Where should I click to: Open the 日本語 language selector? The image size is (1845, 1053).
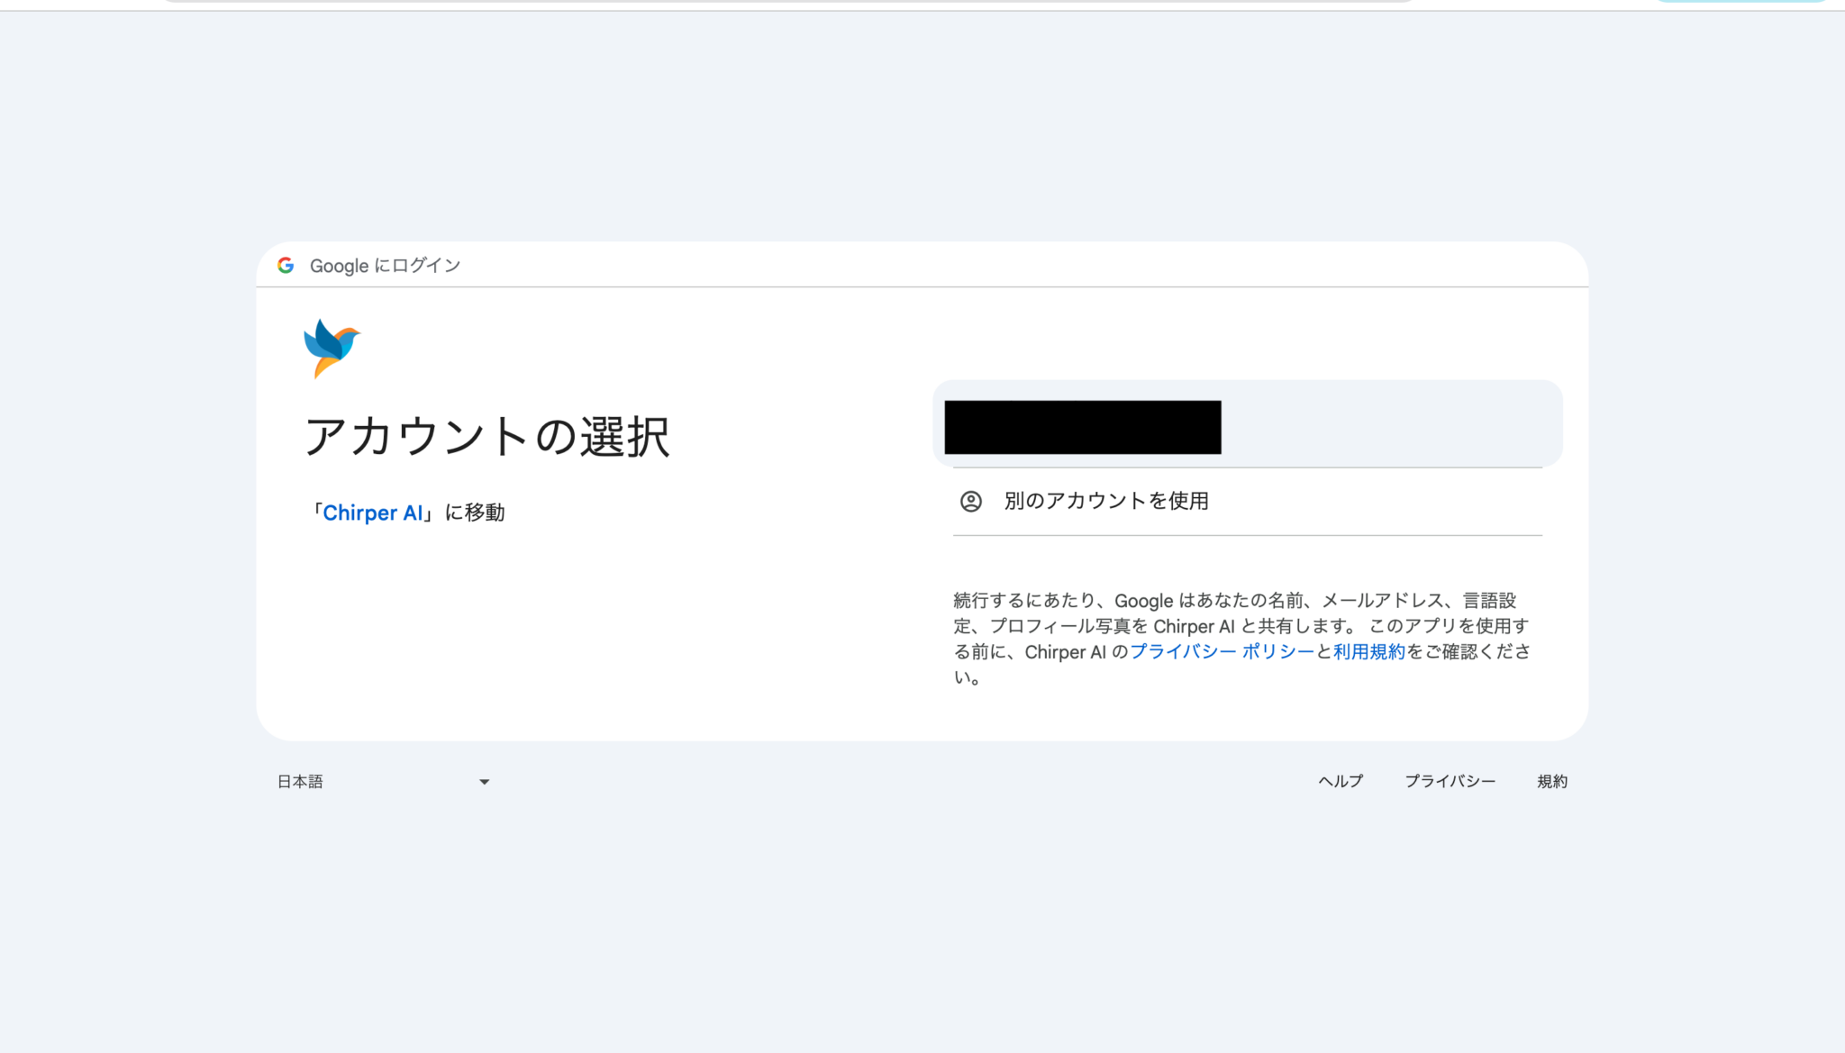click(300, 781)
